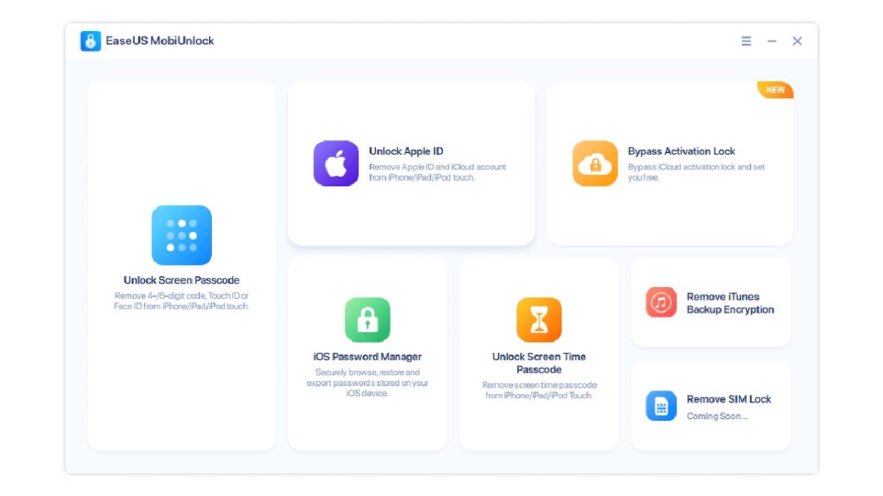
Task: Click the NEW badge on Bypass Activation Lock
Action: click(x=776, y=90)
